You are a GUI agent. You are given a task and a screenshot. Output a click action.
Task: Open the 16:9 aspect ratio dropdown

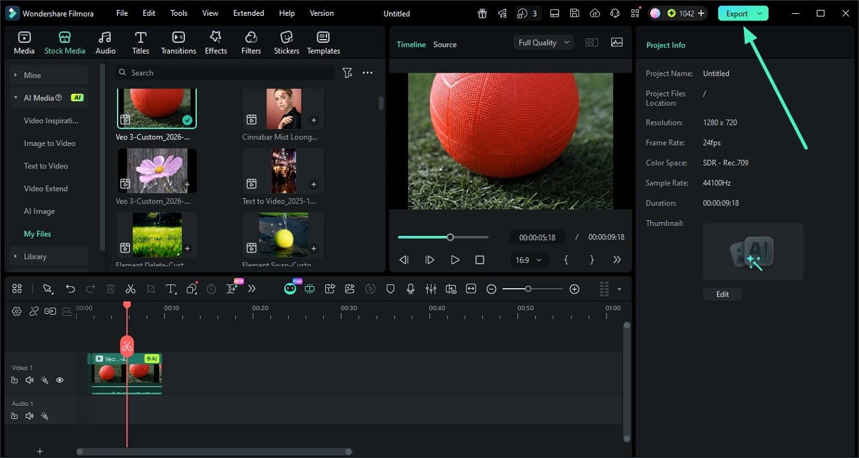(528, 260)
